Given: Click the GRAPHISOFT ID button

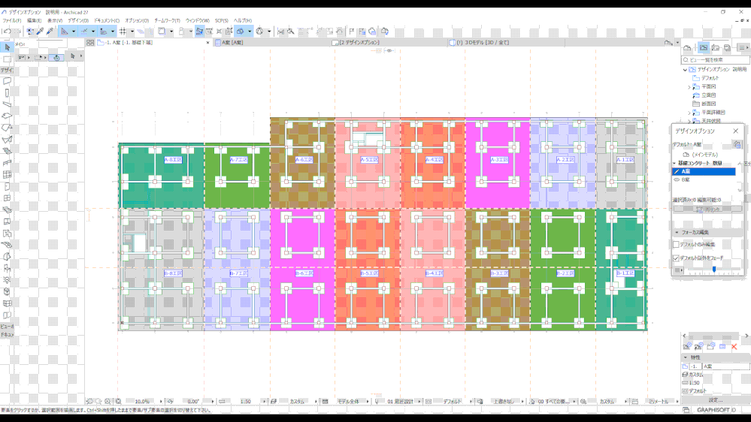Looking at the screenshot, I should (x=716, y=410).
